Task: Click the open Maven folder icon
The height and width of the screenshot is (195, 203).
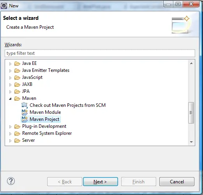Action: tap(17, 99)
